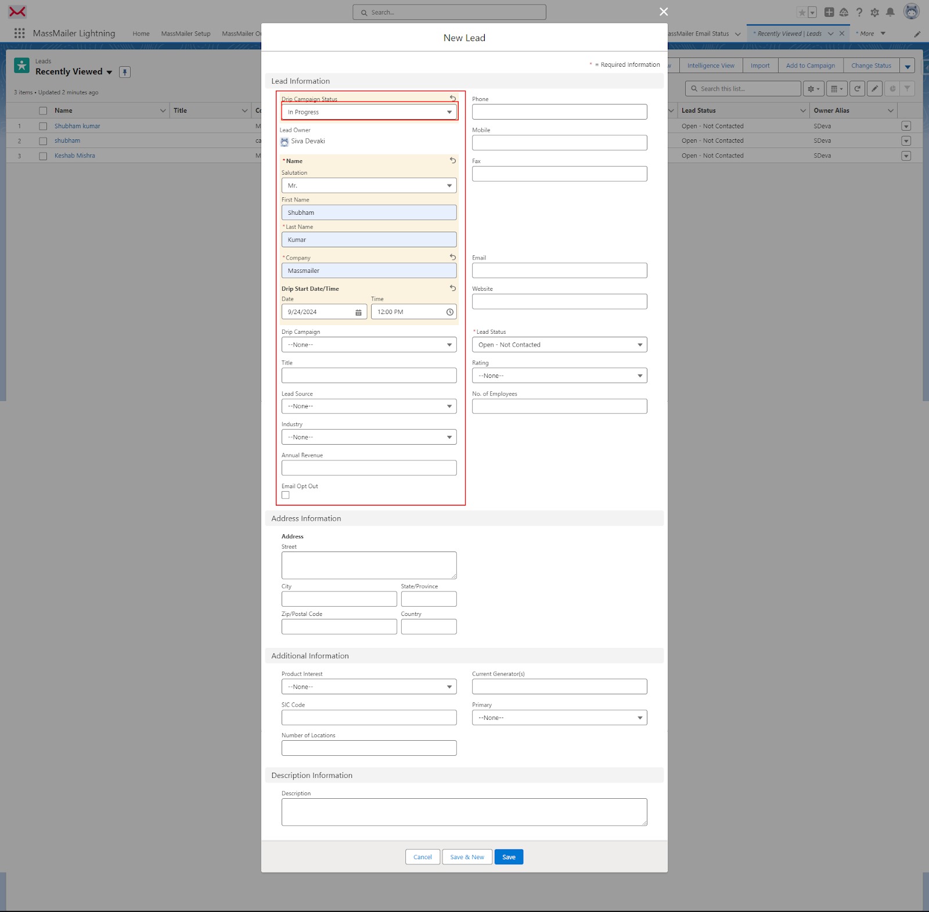929x912 pixels.
Task: Toggle Email Opt Out checkbox
Action: pos(286,495)
